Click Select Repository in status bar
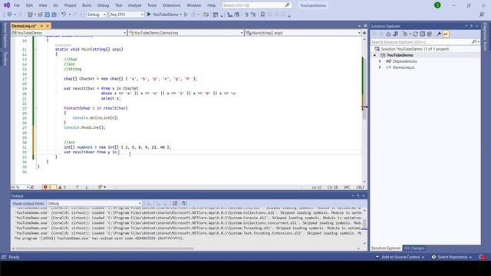The image size is (491, 276). (x=452, y=257)
